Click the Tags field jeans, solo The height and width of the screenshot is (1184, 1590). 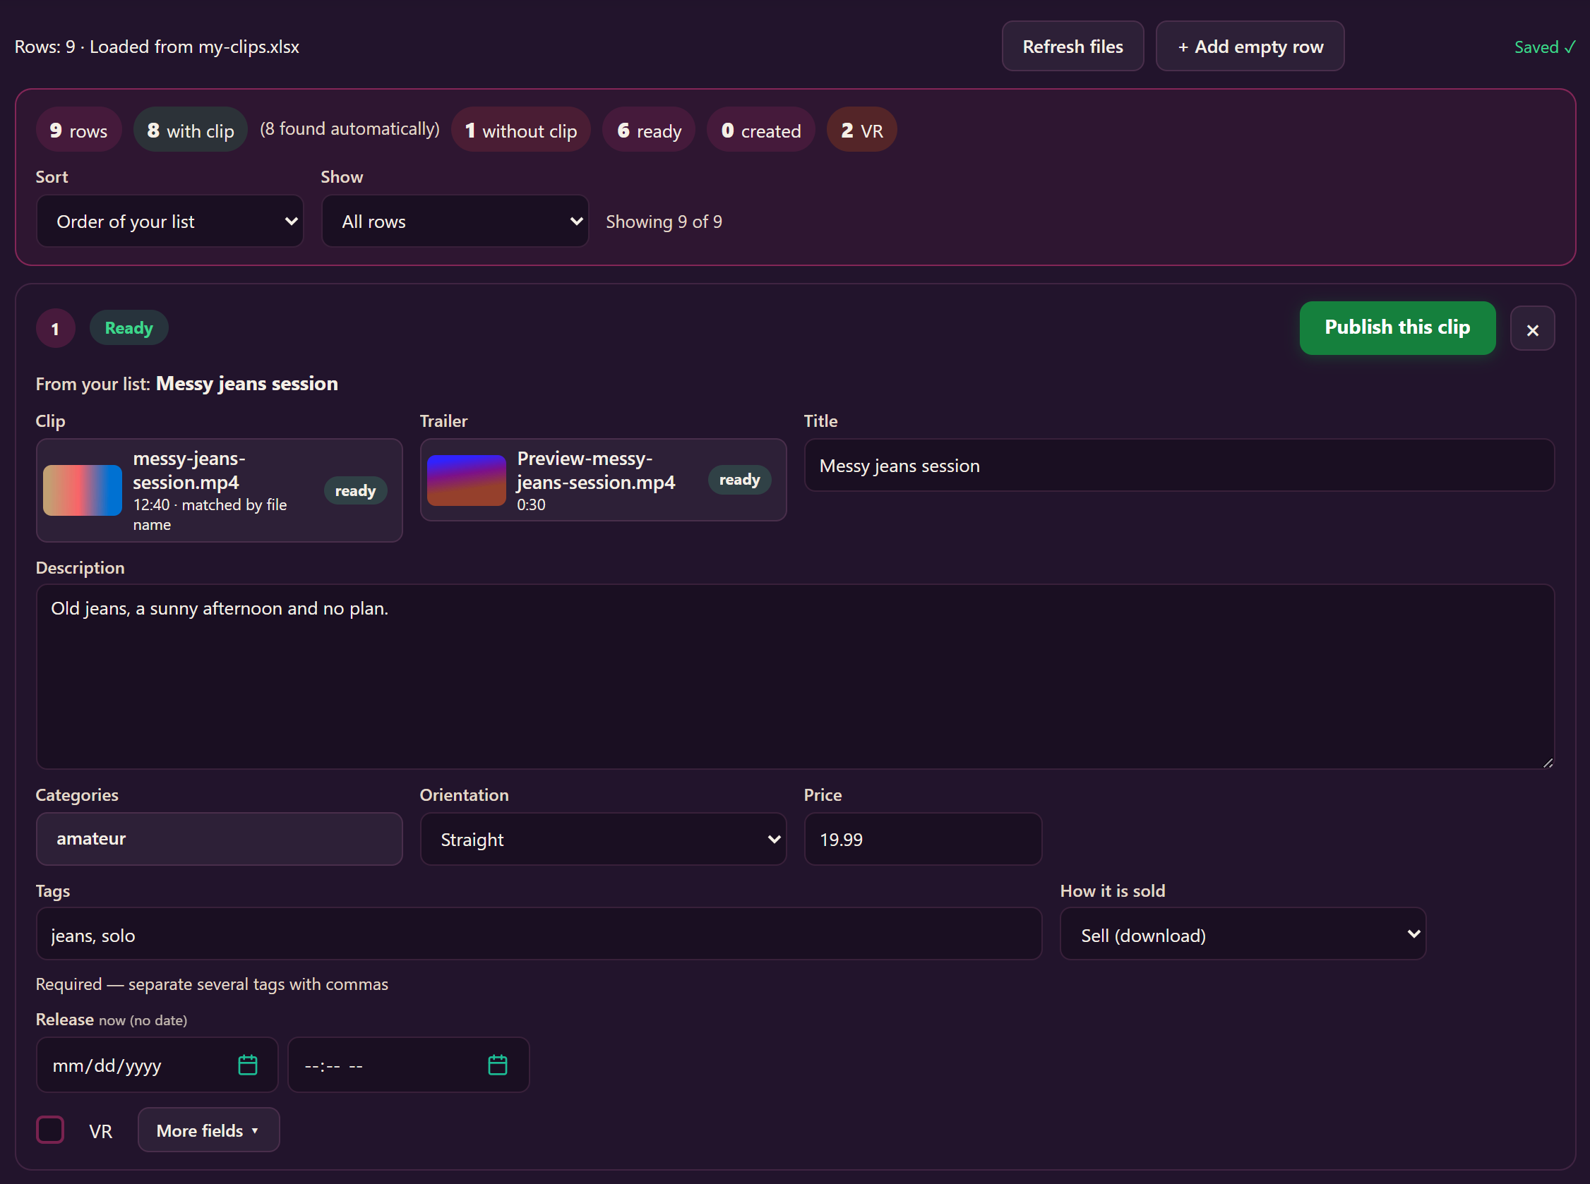pos(539,935)
